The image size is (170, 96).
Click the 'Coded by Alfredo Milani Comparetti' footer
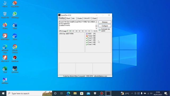click(x=85, y=76)
